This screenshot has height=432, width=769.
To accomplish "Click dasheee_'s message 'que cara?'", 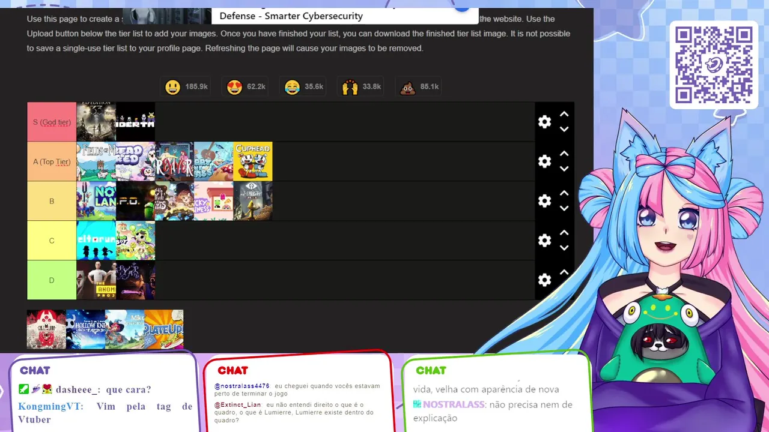I will 129,390.
